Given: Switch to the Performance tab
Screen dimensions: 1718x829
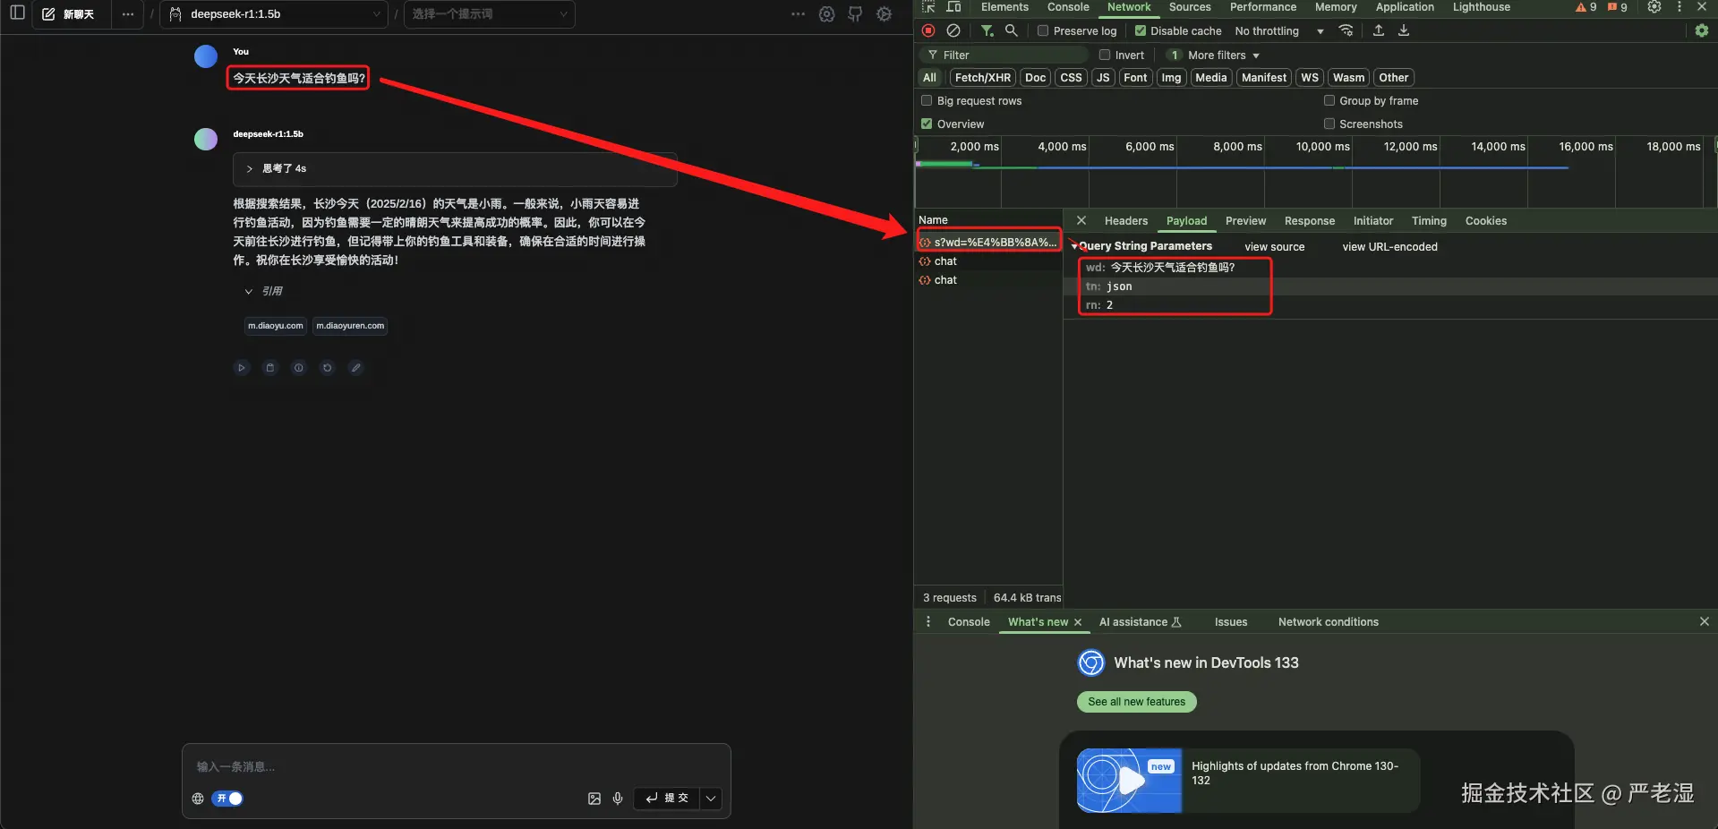Looking at the screenshot, I should (1263, 7).
